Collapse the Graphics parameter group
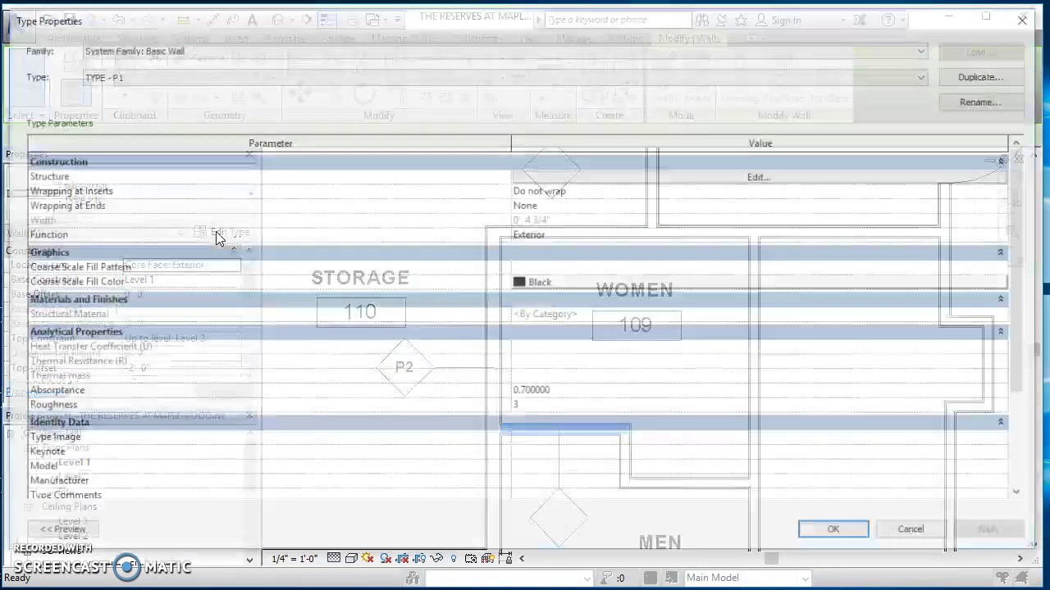1050x590 pixels. pos(1000,252)
